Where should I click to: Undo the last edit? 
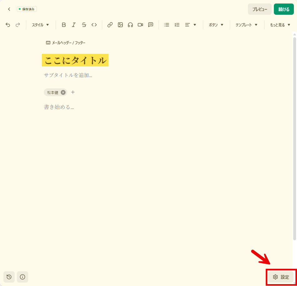8,25
